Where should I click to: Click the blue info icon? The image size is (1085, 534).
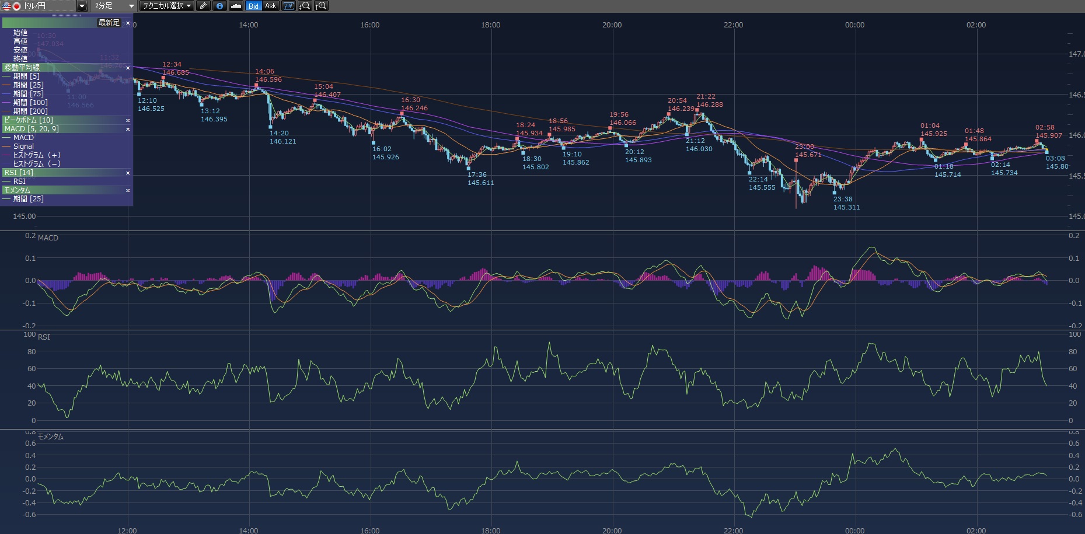pos(219,6)
